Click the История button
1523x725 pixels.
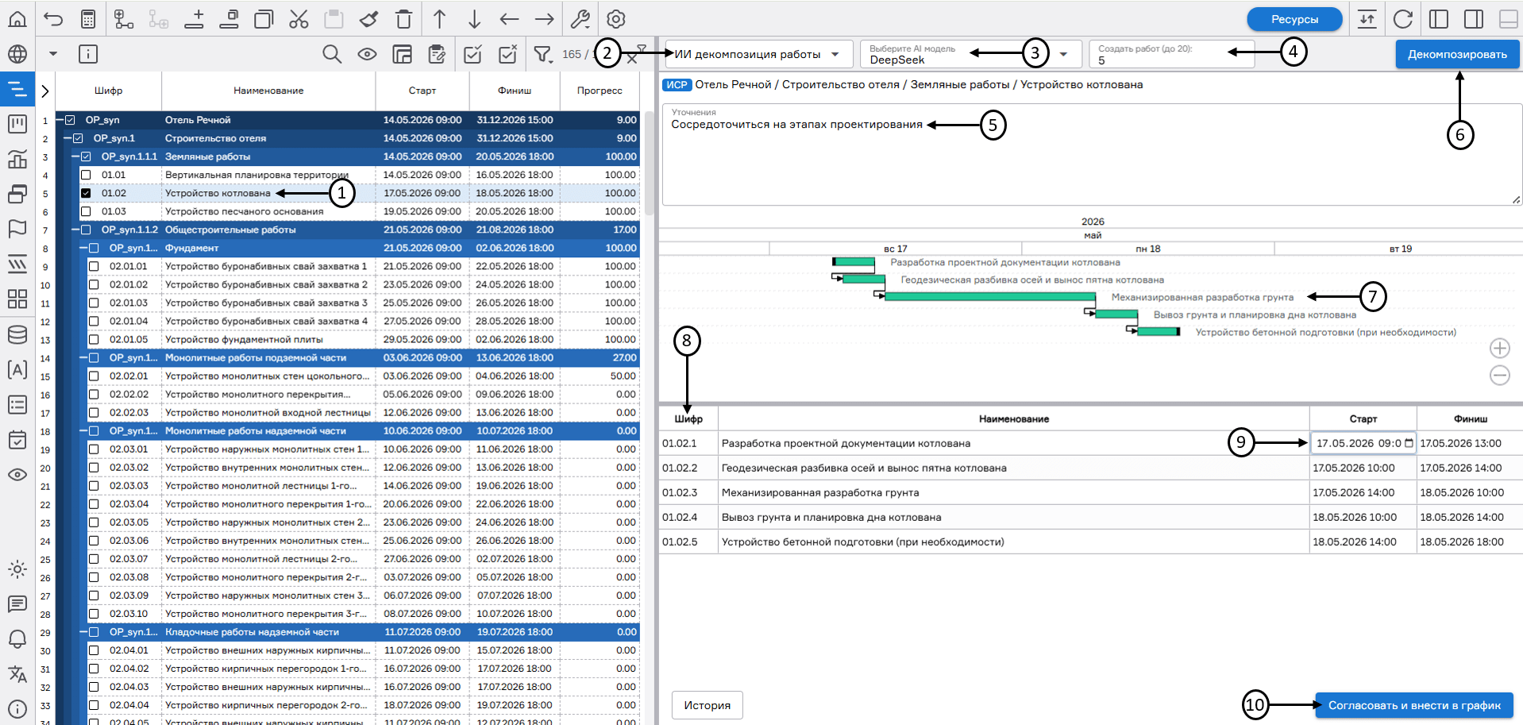click(707, 705)
